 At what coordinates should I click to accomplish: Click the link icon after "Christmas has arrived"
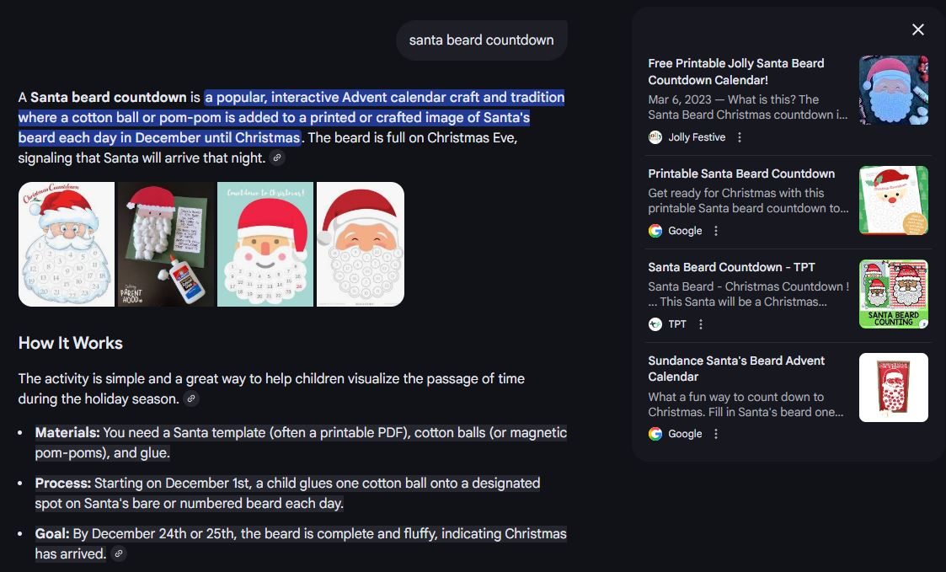pos(119,553)
